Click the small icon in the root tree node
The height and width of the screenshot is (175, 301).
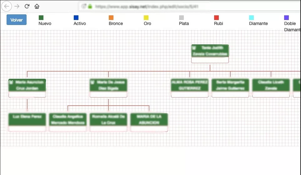click(x=194, y=47)
